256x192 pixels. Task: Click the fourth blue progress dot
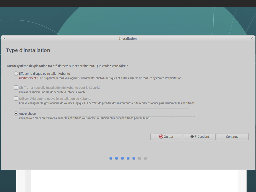pos(128,158)
